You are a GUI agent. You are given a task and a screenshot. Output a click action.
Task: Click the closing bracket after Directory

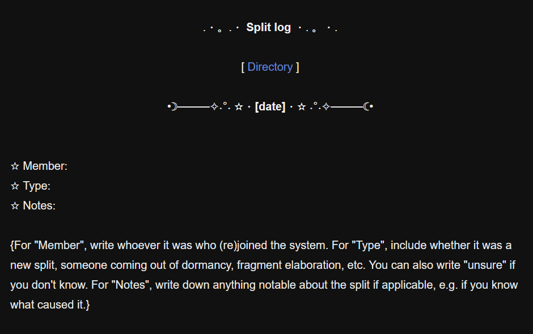tap(297, 67)
